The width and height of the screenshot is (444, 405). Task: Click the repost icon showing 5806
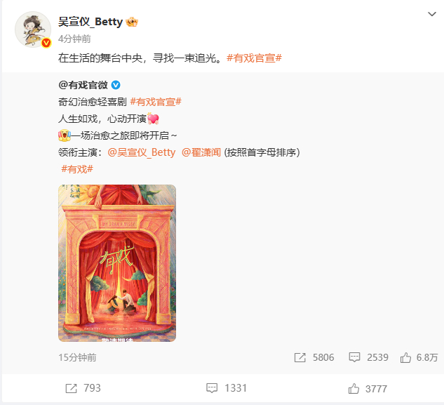[300, 357]
